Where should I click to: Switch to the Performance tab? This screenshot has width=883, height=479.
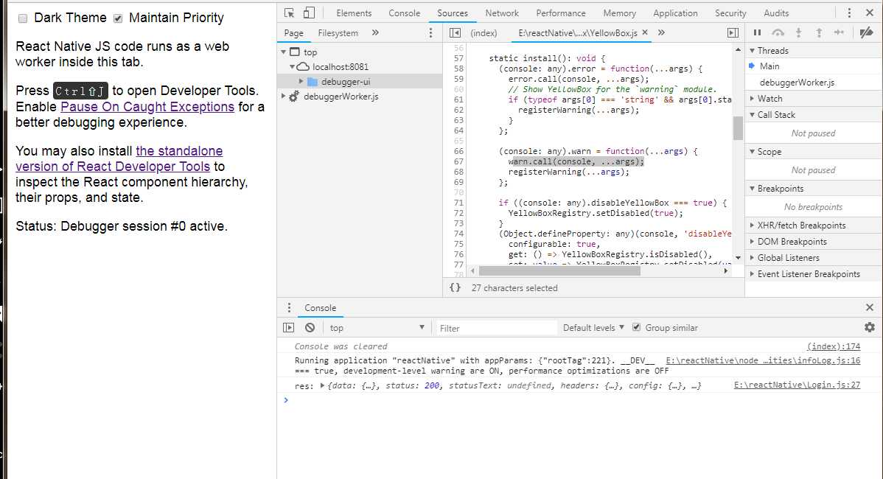[561, 13]
